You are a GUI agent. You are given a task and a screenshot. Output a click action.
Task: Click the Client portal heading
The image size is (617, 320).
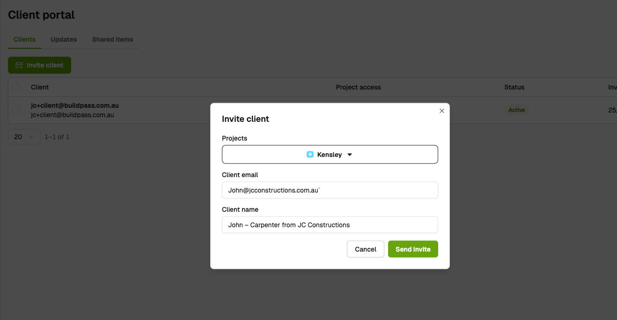(x=41, y=15)
